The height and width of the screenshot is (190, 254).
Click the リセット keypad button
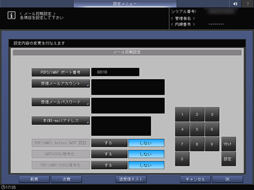click(228, 144)
